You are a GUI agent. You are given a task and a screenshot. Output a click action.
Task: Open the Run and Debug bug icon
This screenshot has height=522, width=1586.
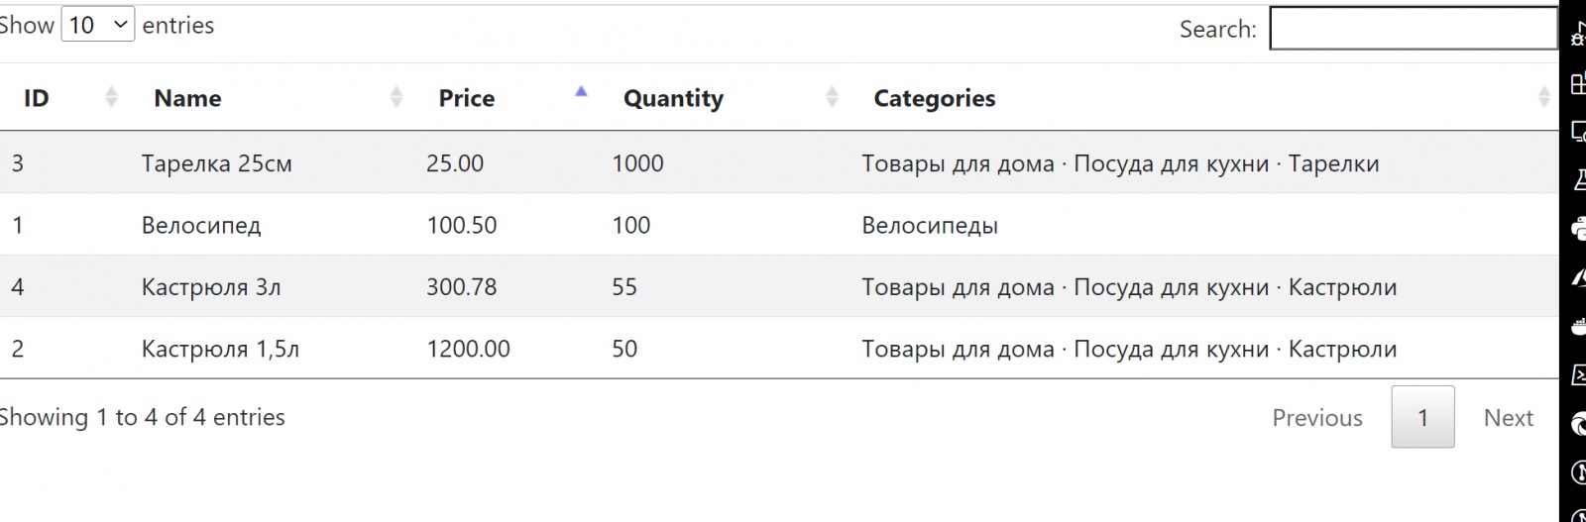(1579, 36)
